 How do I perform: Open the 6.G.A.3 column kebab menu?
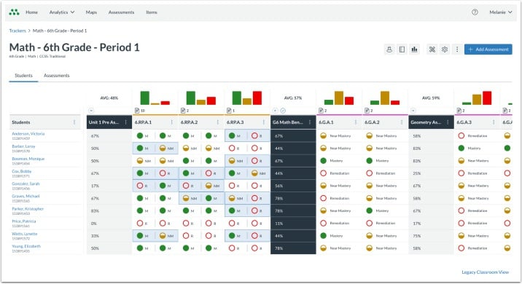click(x=494, y=122)
